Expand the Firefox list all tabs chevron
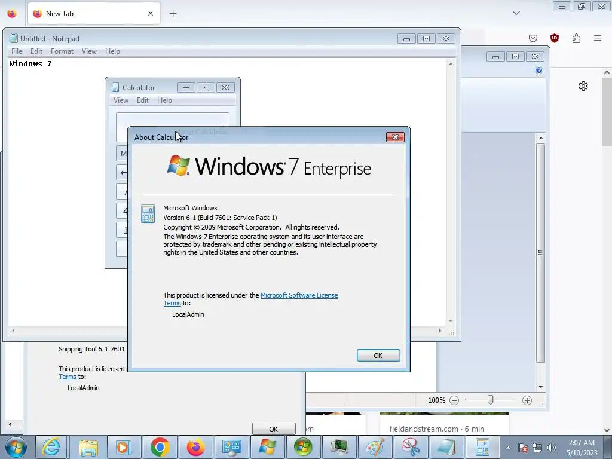This screenshot has height=459, width=612. pos(516,13)
